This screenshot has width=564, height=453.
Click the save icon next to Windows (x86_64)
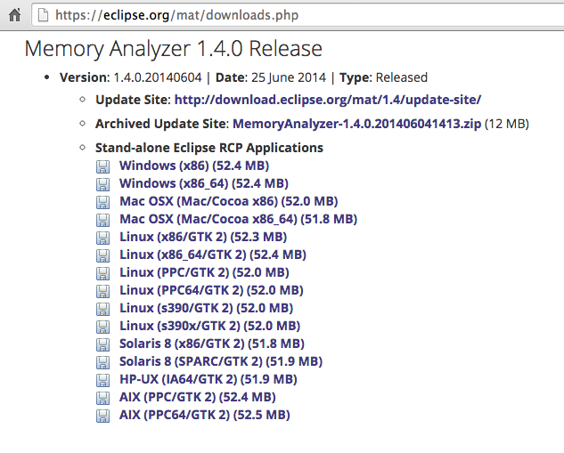pos(103,184)
